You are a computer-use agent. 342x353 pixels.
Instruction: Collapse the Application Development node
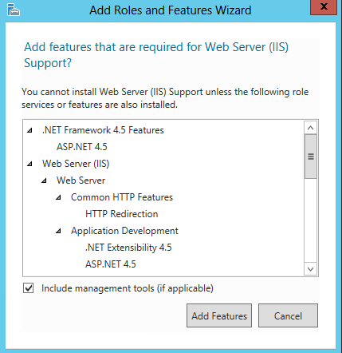(x=58, y=231)
